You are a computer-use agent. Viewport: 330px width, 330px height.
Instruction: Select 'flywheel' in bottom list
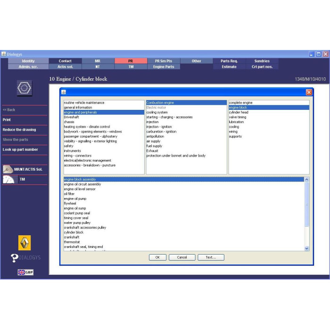(x=184, y=204)
